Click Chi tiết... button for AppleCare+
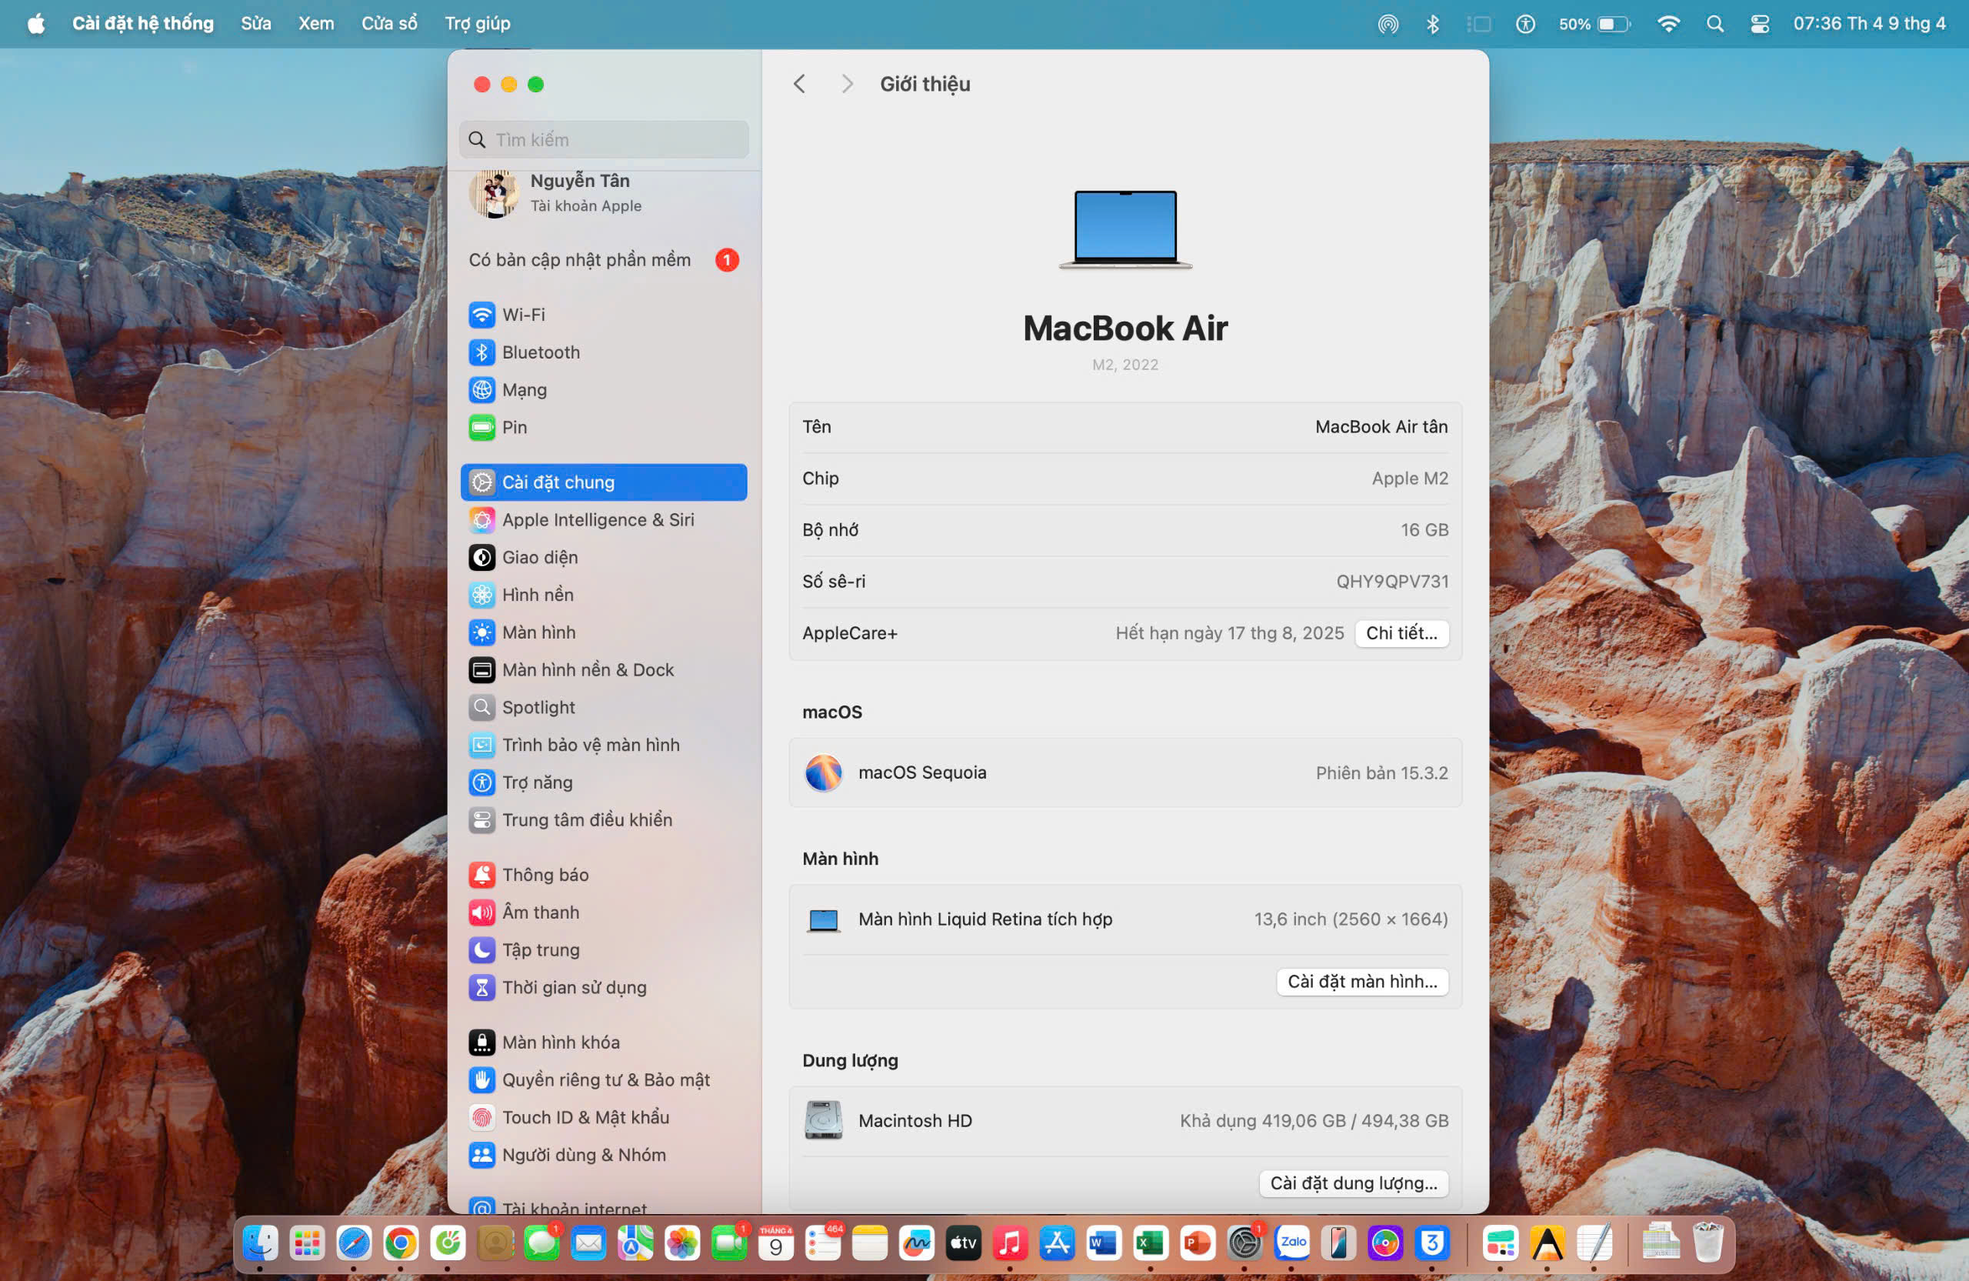The image size is (1969, 1281). (1401, 633)
